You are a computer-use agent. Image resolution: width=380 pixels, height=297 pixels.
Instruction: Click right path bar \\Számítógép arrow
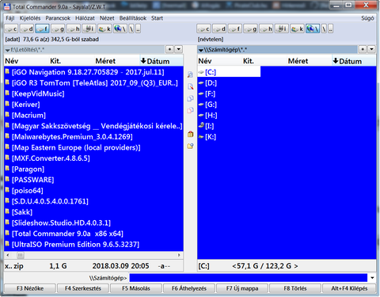point(201,50)
